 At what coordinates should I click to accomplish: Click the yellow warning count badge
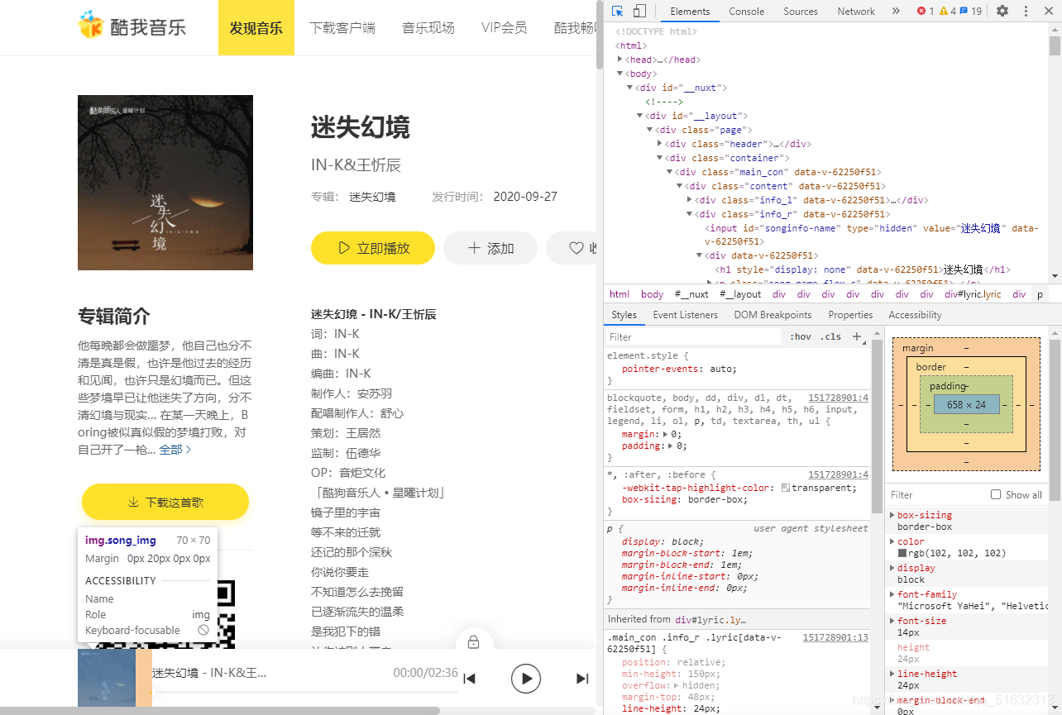[x=947, y=11]
